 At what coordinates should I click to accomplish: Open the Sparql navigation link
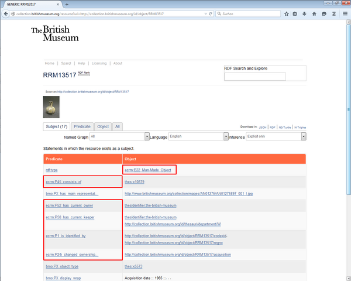[x=66, y=63]
